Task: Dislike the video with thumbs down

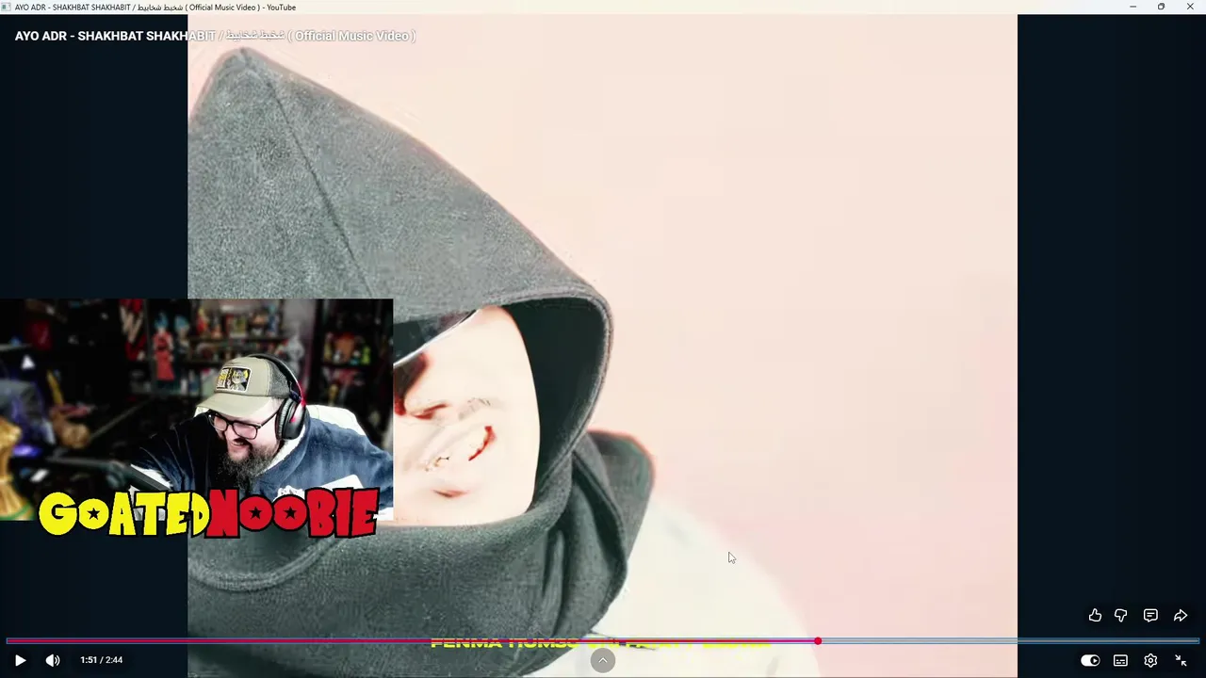Action: (1120, 615)
